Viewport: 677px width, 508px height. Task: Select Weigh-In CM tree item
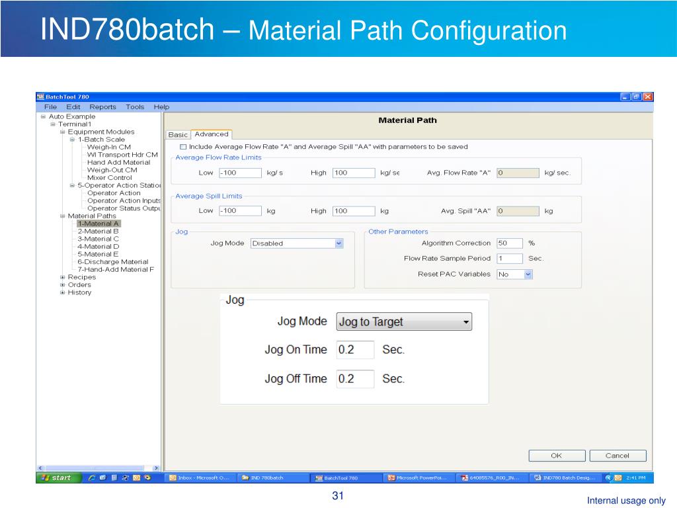(109, 148)
